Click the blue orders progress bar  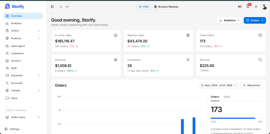(x=233, y=118)
